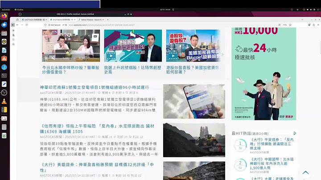Open the sidebar history clock icon
The width and height of the screenshot is (321, 180).
click(x=13, y=40)
